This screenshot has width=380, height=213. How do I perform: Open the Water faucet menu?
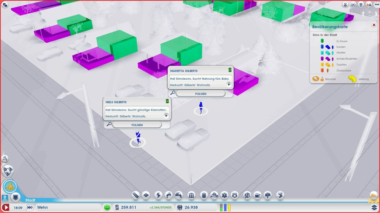tap(169, 195)
